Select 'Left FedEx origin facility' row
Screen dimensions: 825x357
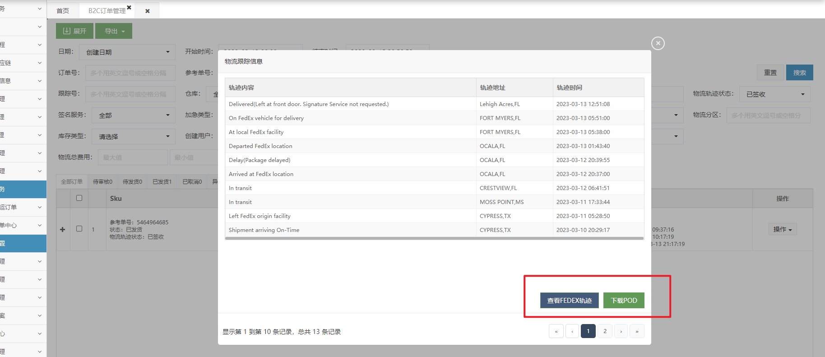[x=434, y=216]
